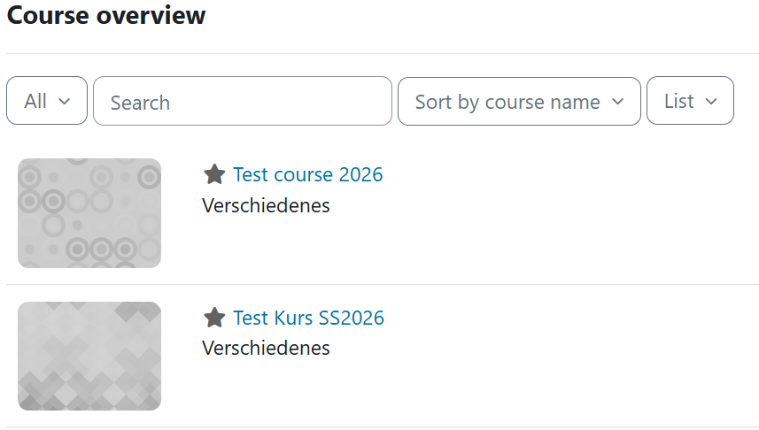Focus the Search input field

[x=242, y=102]
